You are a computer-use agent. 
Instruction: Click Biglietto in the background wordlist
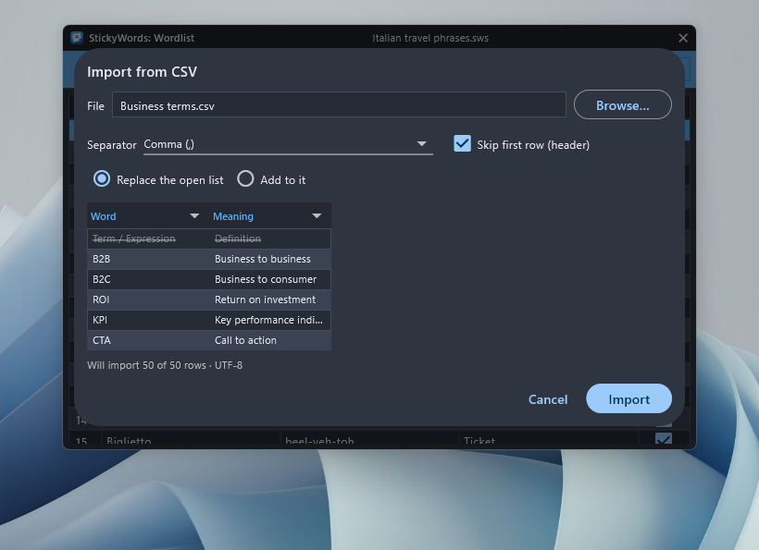[129, 441]
